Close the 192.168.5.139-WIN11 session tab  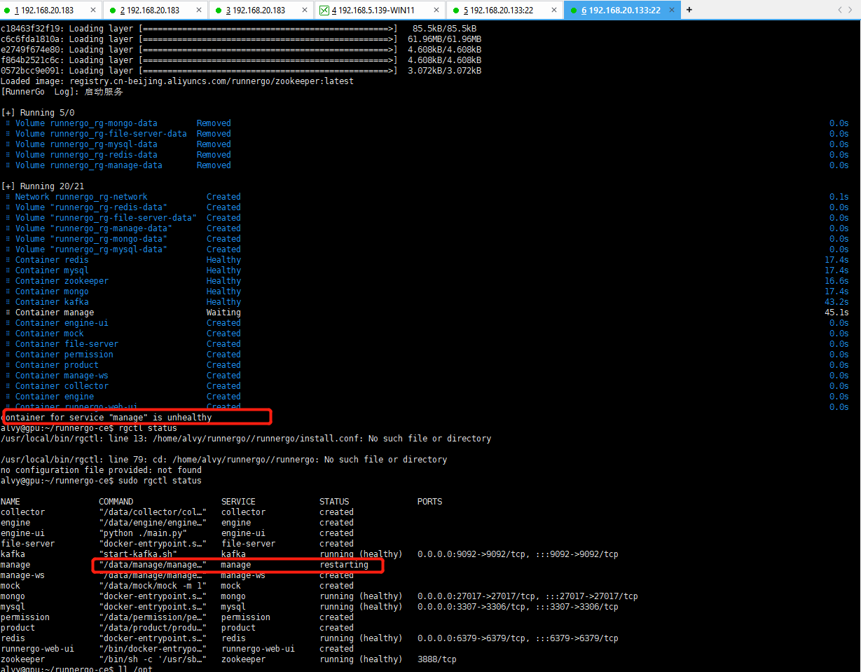[x=435, y=11]
